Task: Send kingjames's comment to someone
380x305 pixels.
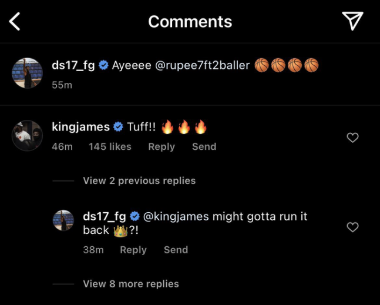Action: (x=204, y=146)
